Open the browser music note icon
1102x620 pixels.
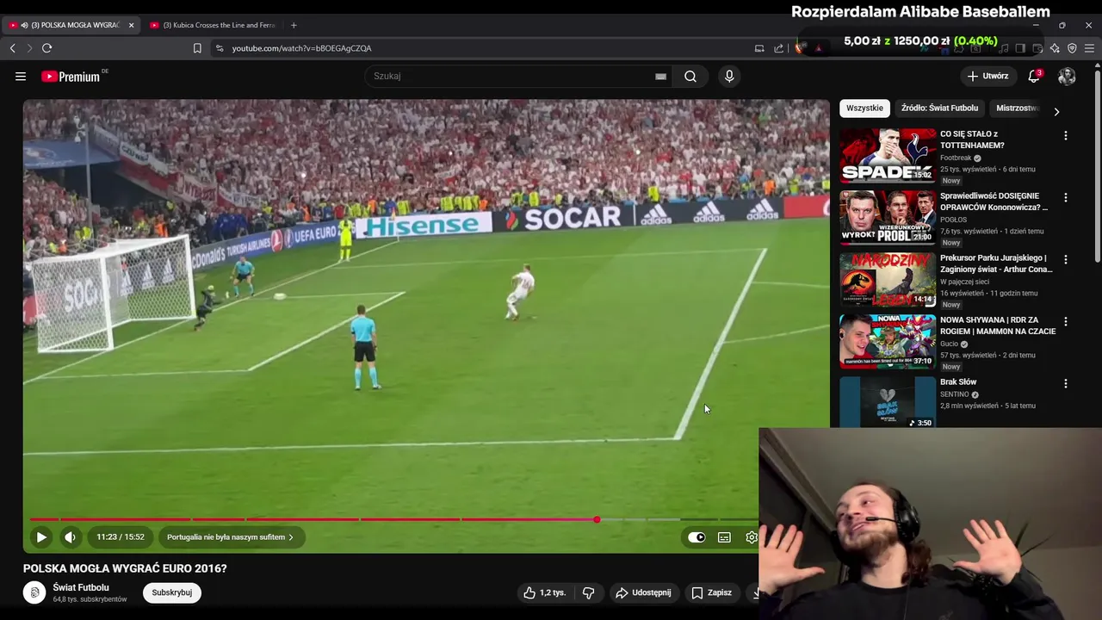click(1001, 48)
